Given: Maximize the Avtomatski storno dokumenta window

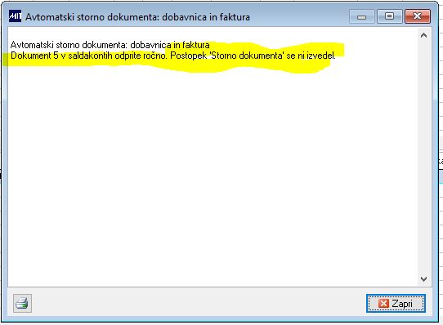Looking at the screenshot, I should click(389, 16).
